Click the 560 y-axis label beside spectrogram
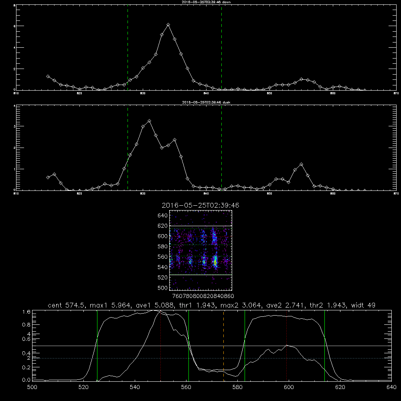 163,257
